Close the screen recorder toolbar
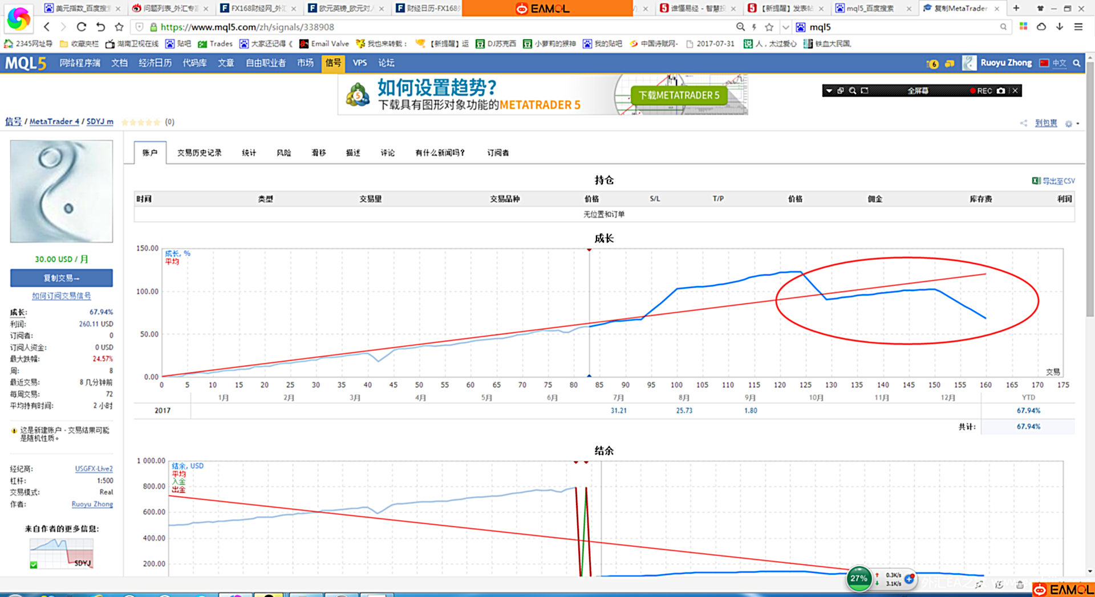This screenshot has width=1095, height=597. tap(1015, 91)
